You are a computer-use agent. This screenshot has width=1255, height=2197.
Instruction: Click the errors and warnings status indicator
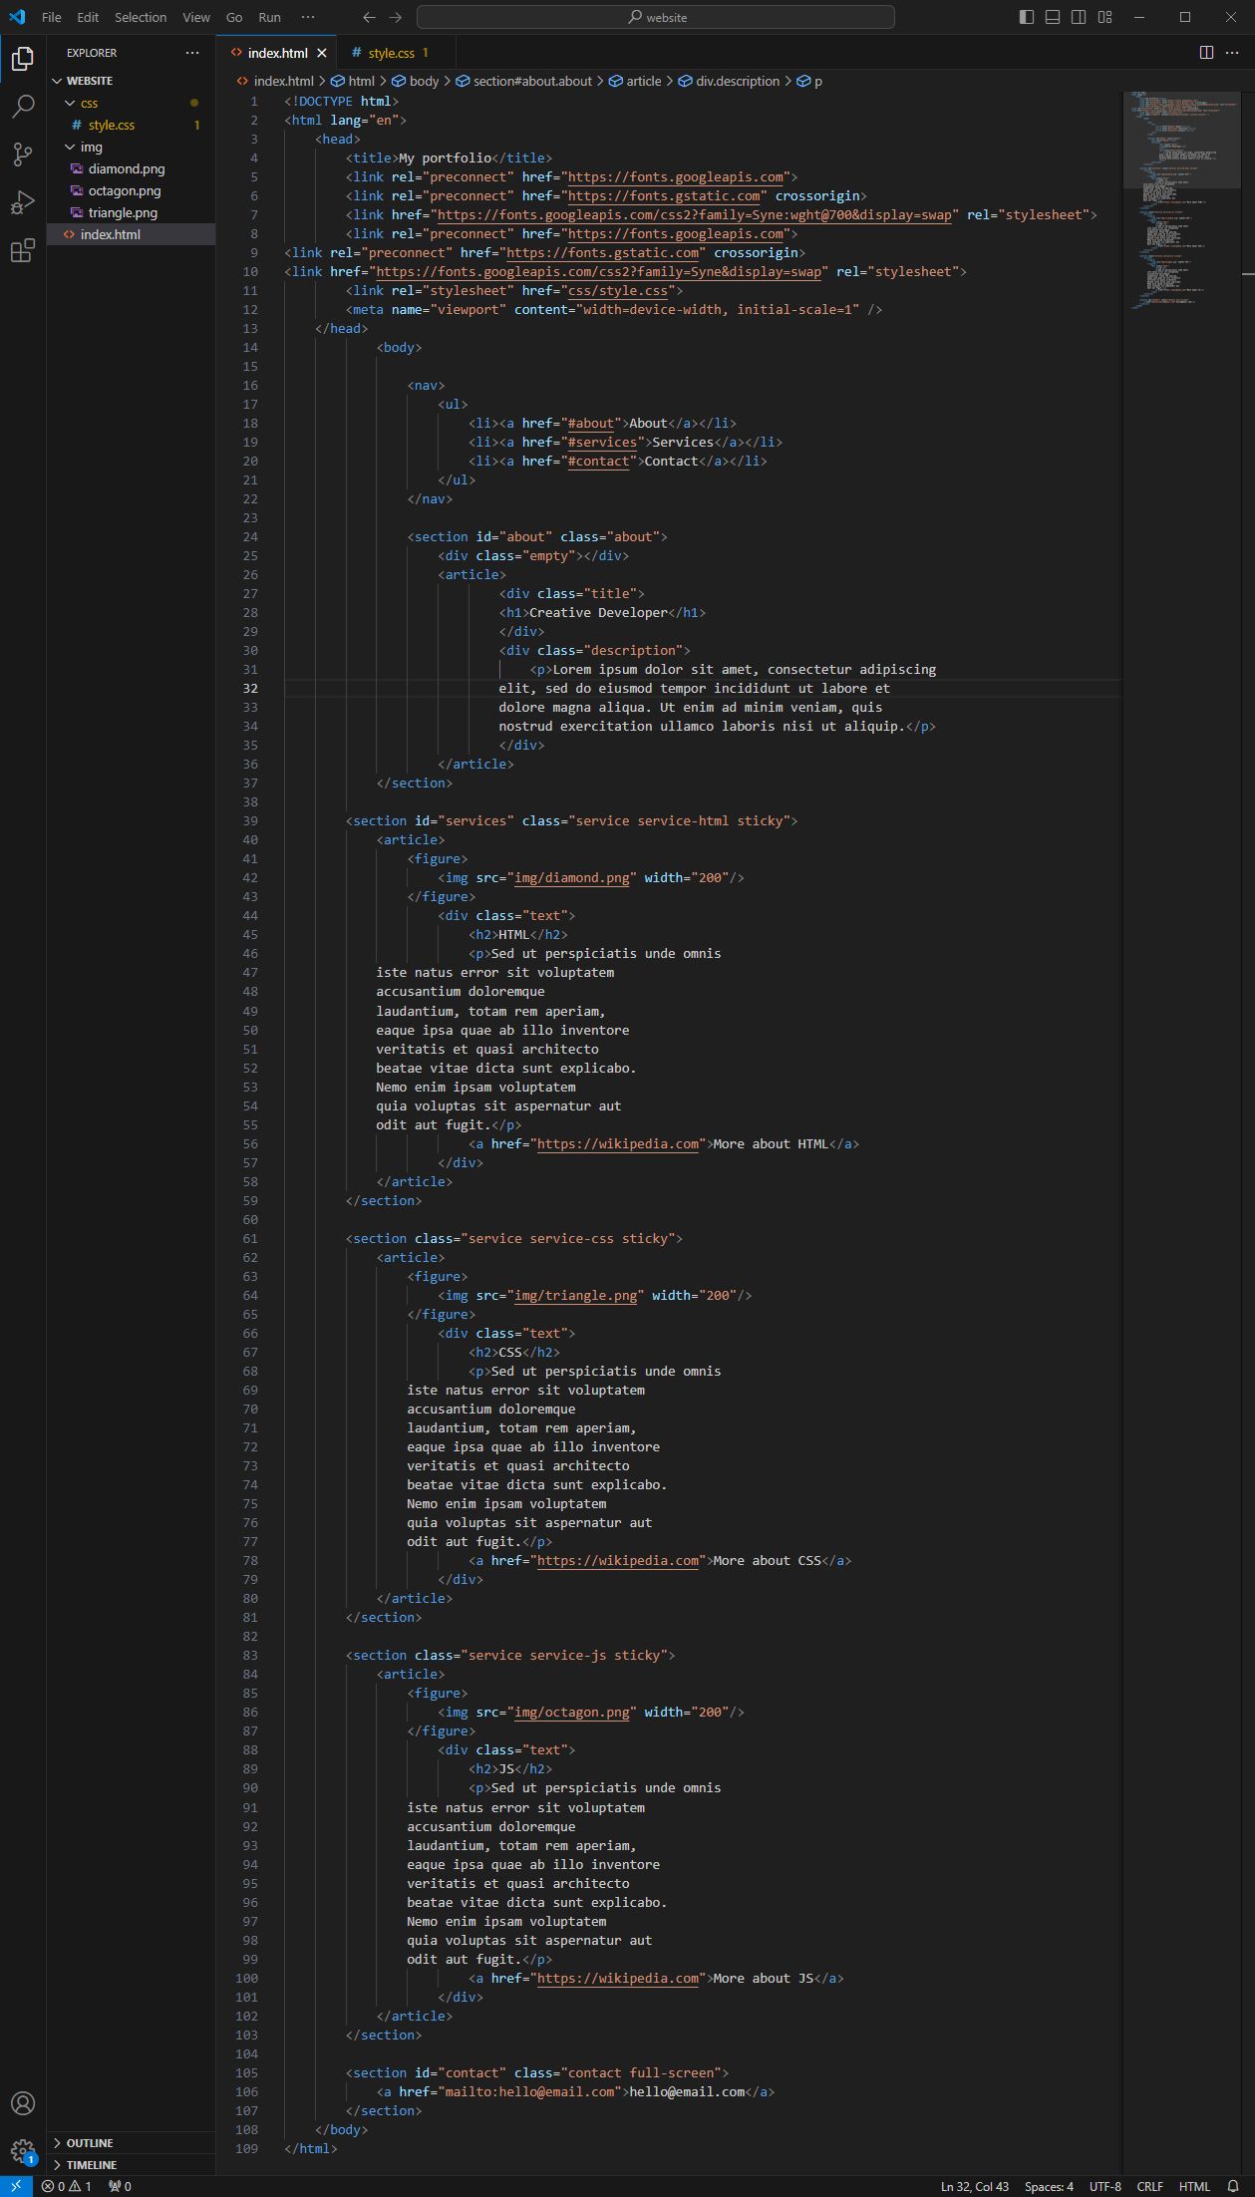point(67,2186)
